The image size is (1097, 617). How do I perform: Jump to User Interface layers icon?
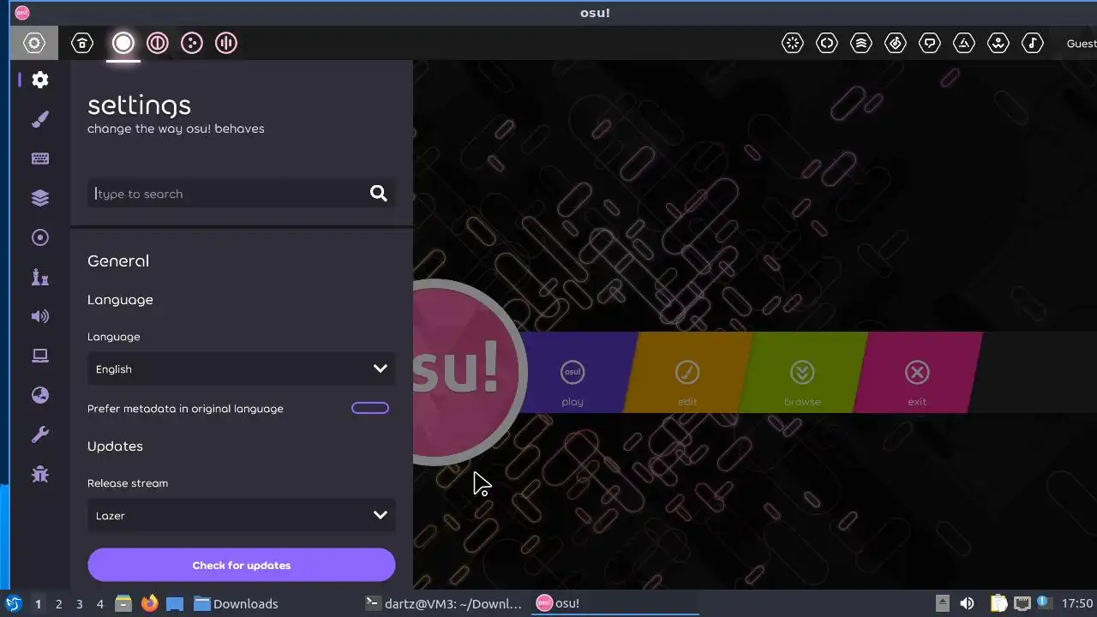tap(40, 198)
